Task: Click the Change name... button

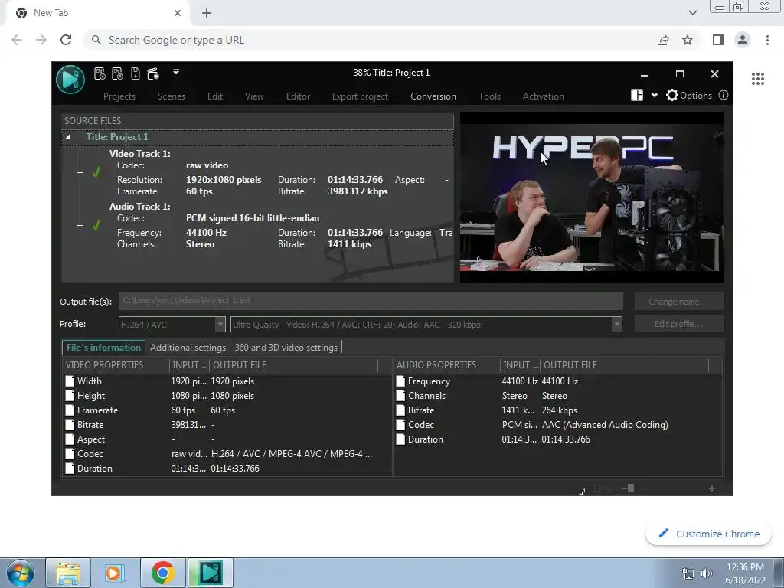Action: (x=678, y=302)
